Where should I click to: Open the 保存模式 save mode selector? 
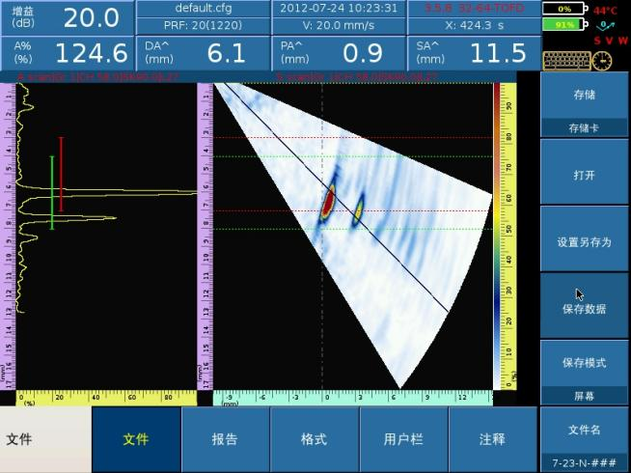[x=584, y=373]
